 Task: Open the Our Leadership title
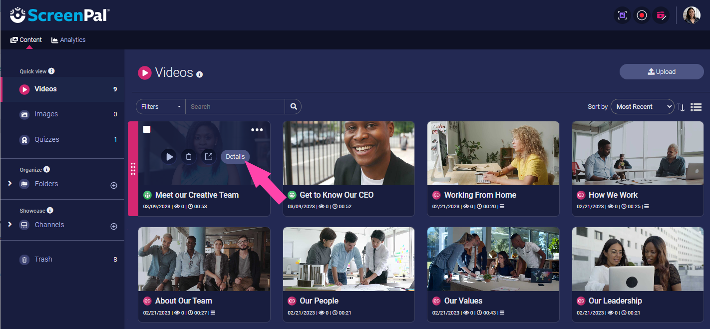[615, 301]
